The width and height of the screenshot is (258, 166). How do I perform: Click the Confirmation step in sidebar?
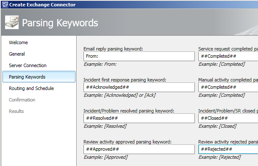22,100
